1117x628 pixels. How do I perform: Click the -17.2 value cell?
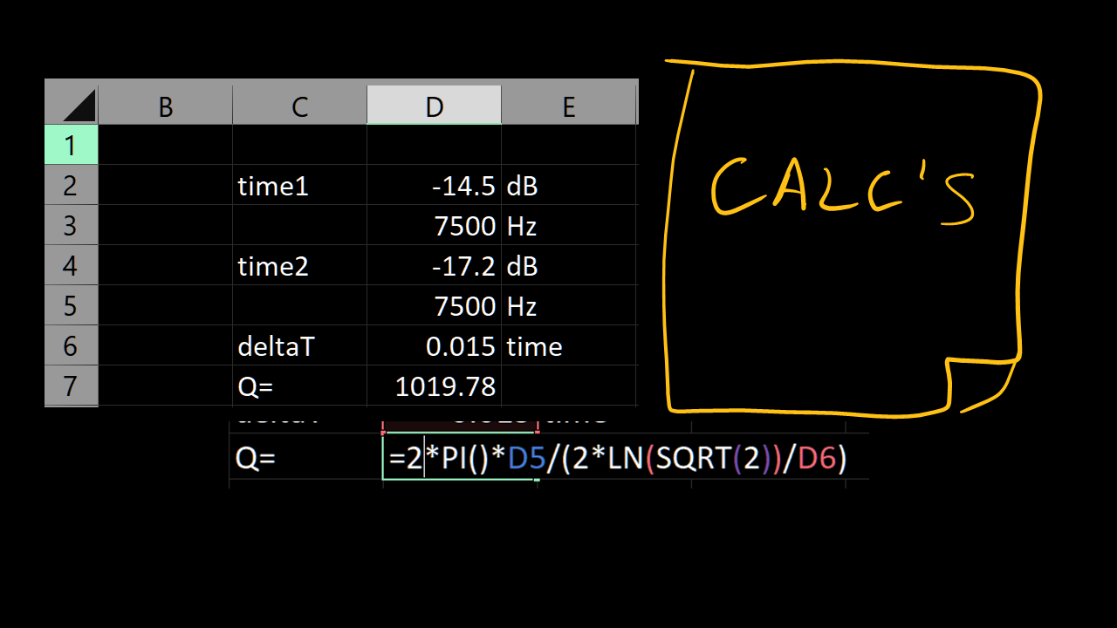[x=435, y=265]
